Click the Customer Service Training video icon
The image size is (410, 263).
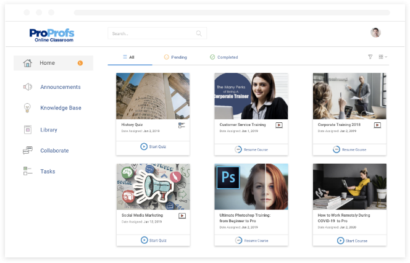(279, 125)
